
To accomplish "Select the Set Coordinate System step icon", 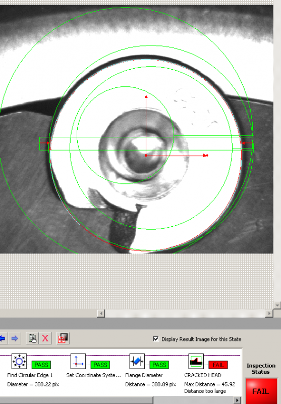I will click(x=78, y=361).
